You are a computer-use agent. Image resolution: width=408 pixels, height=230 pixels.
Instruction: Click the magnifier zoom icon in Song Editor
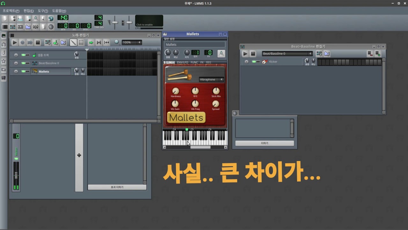pyautogui.click(x=117, y=42)
